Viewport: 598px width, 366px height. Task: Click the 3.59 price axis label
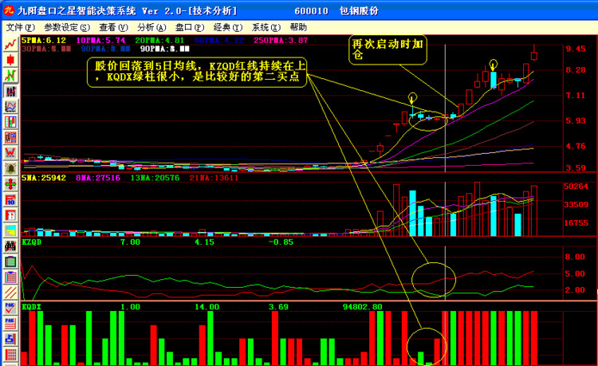point(576,167)
